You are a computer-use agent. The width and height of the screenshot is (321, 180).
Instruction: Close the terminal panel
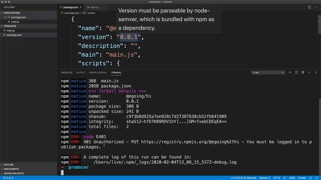(315, 72)
